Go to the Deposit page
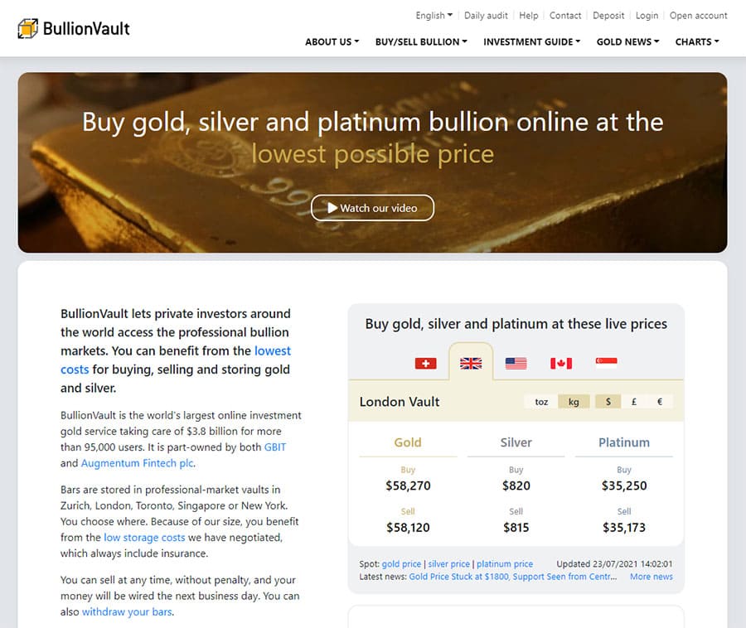The height and width of the screenshot is (628, 746). tap(608, 15)
